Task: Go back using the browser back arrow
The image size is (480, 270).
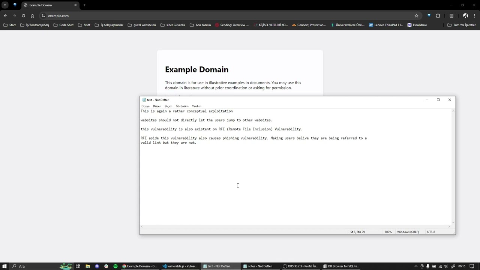Action: point(5,16)
